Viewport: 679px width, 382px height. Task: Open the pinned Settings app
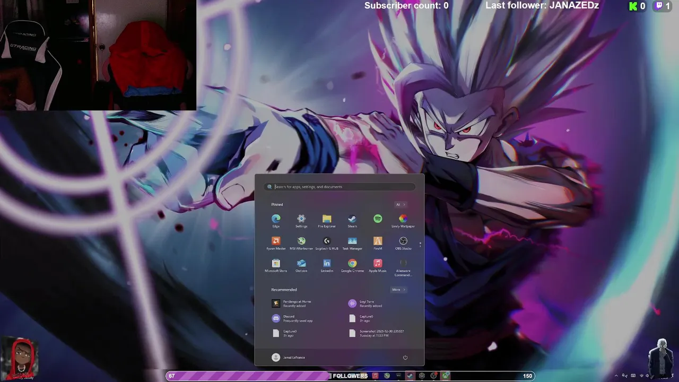301,221
